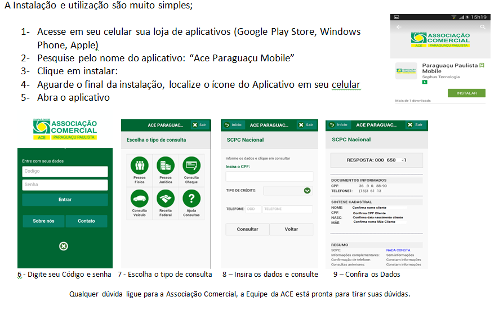Click Início on the CPF entry screen
499x310 pixels.
point(233,125)
